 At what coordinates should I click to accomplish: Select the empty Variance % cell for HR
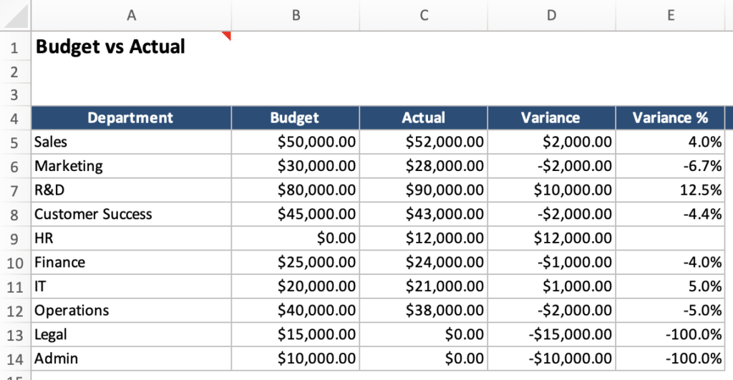pos(670,238)
